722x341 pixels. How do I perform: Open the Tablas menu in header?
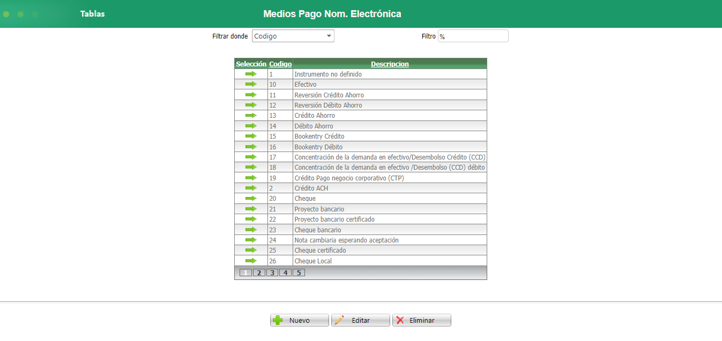pyautogui.click(x=92, y=14)
